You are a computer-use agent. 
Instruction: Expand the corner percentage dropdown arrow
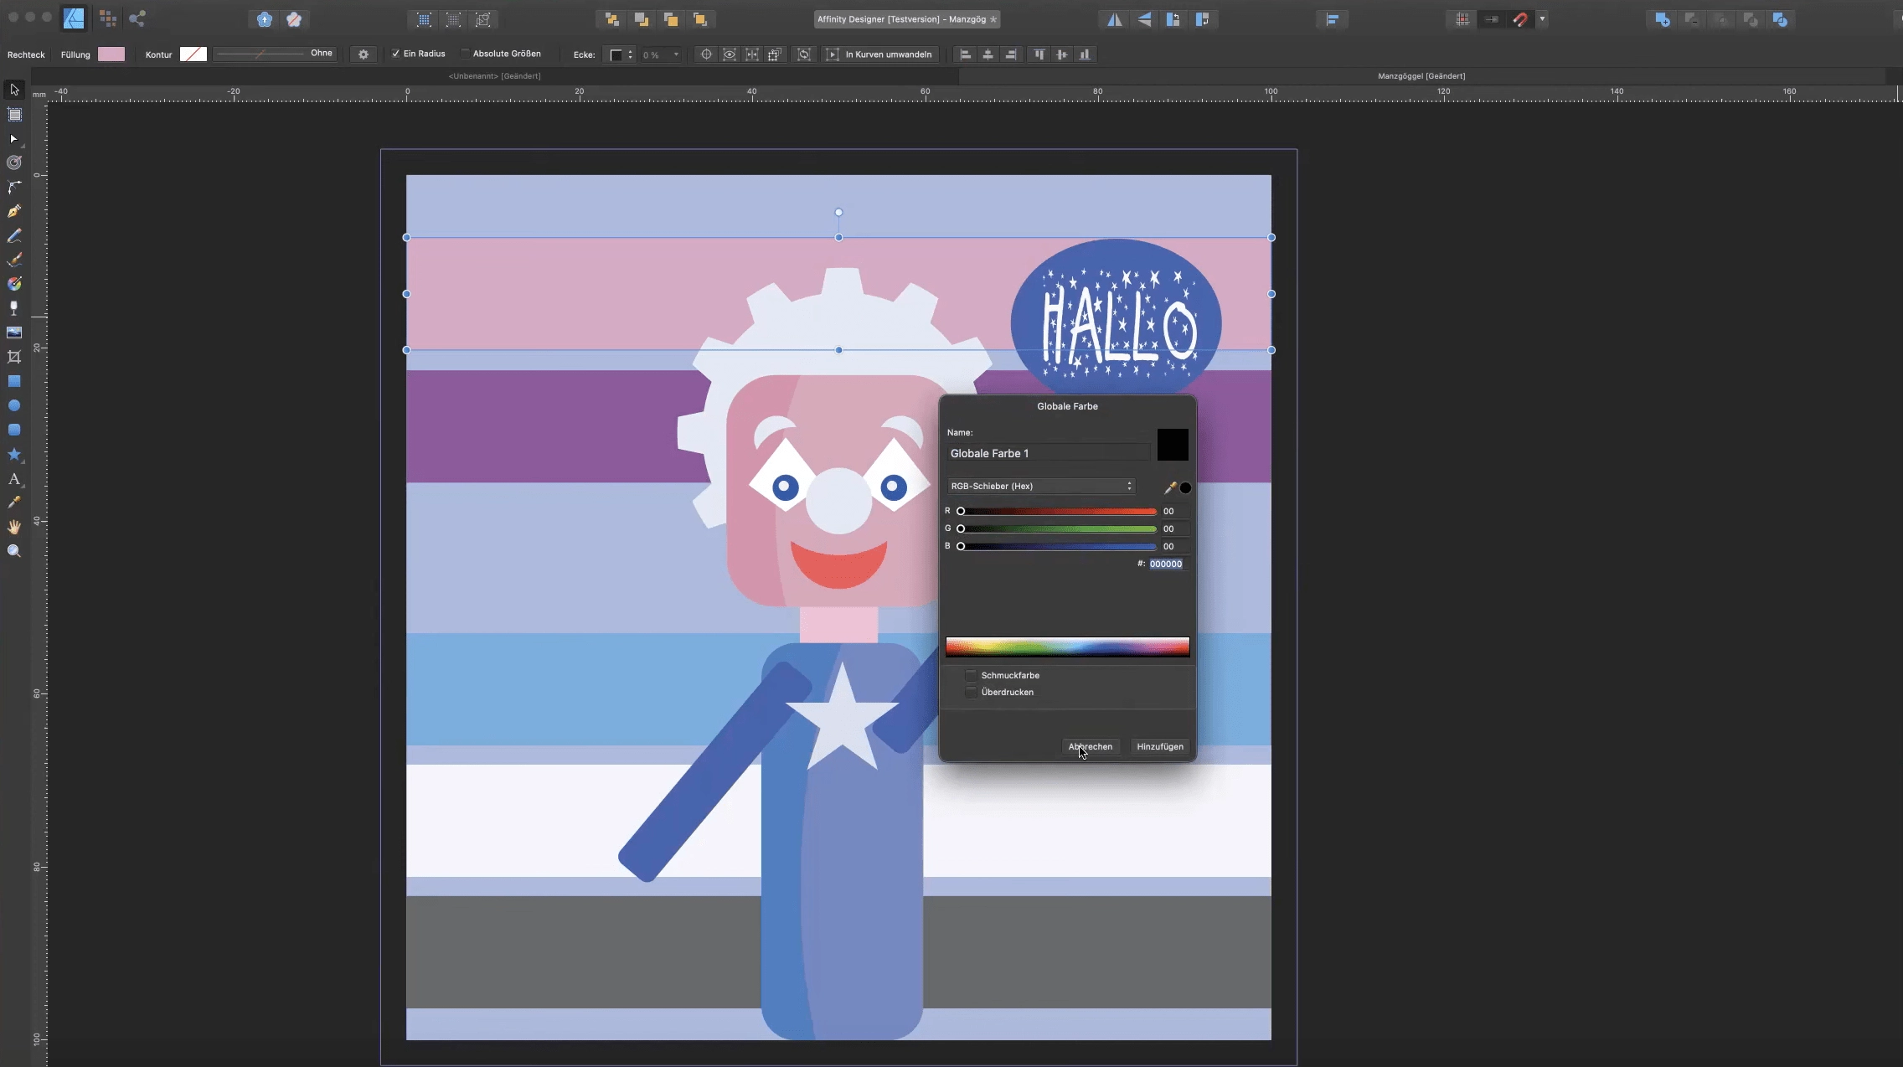click(x=676, y=54)
